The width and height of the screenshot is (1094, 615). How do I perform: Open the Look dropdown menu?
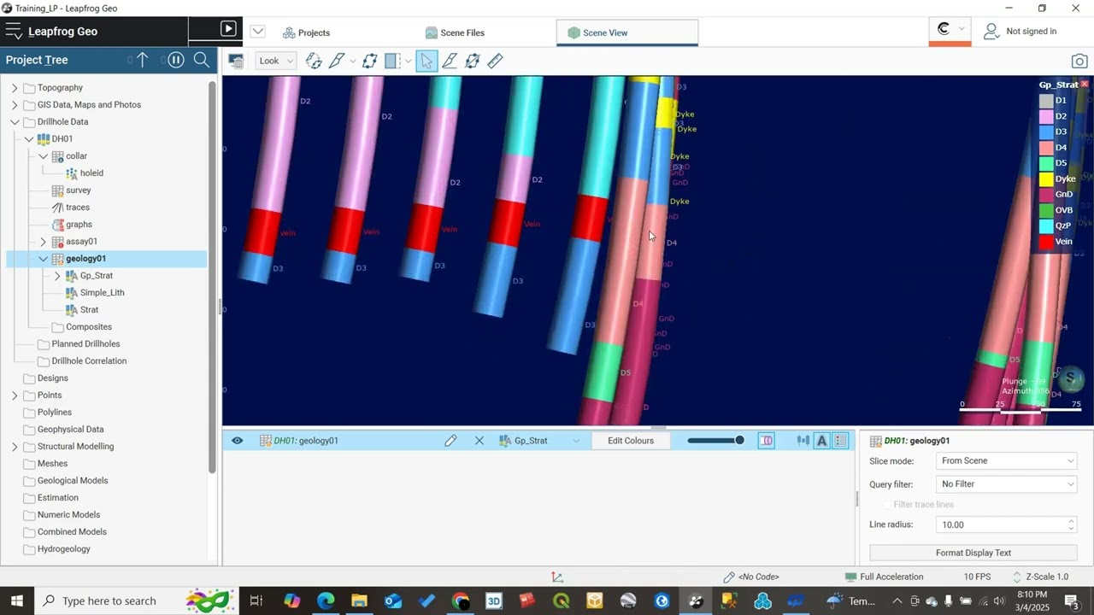277,61
